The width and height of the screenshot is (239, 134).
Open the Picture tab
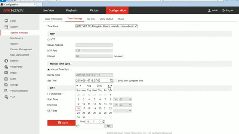[x=94, y=10]
